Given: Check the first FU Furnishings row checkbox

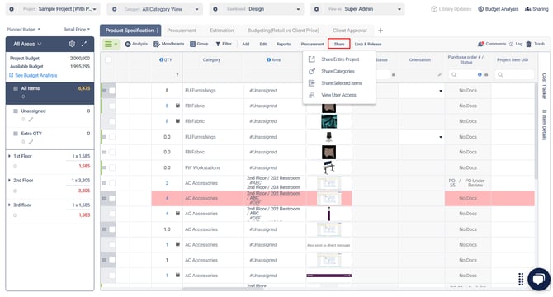Looking at the screenshot, I should point(111,91).
